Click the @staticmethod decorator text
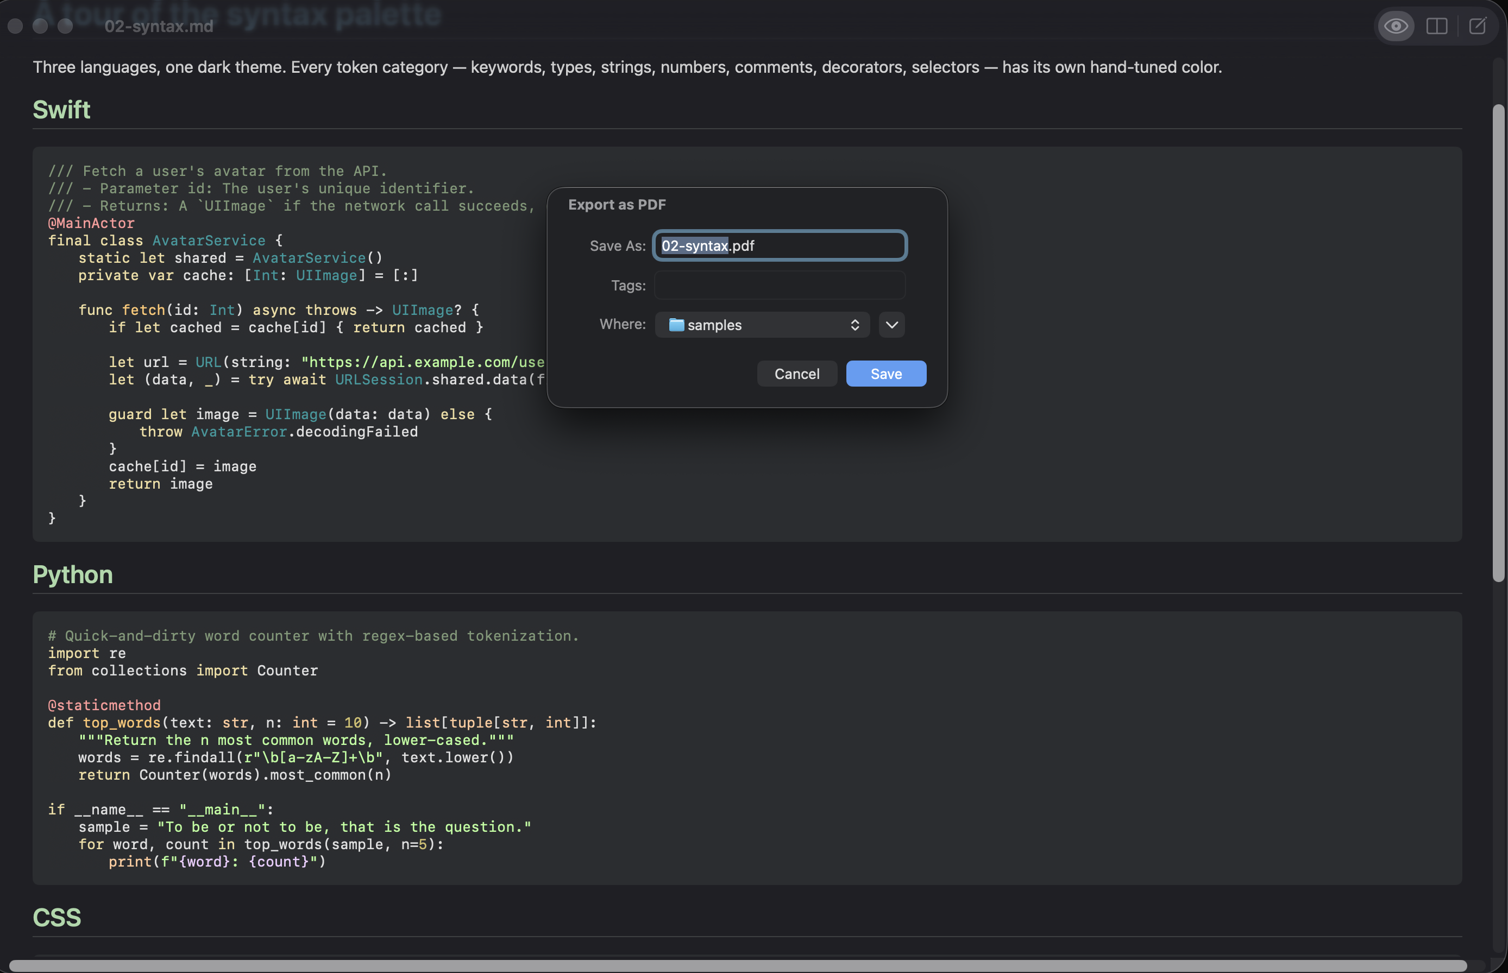 pos(104,705)
